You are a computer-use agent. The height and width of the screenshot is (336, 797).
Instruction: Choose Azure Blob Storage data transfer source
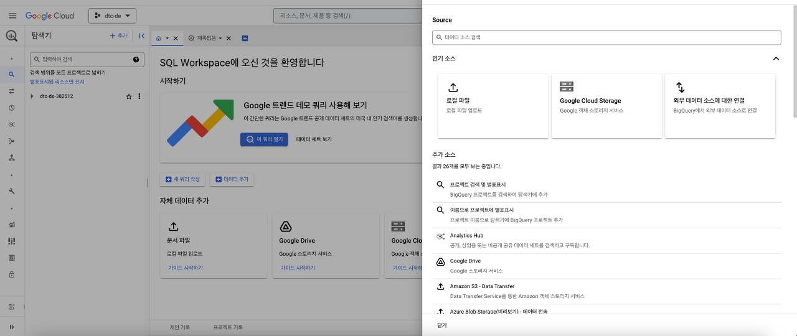(x=606, y=311)
